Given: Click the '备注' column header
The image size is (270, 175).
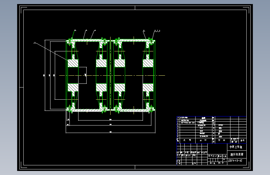Looking at the screenshot, I should tap(243, 140).
